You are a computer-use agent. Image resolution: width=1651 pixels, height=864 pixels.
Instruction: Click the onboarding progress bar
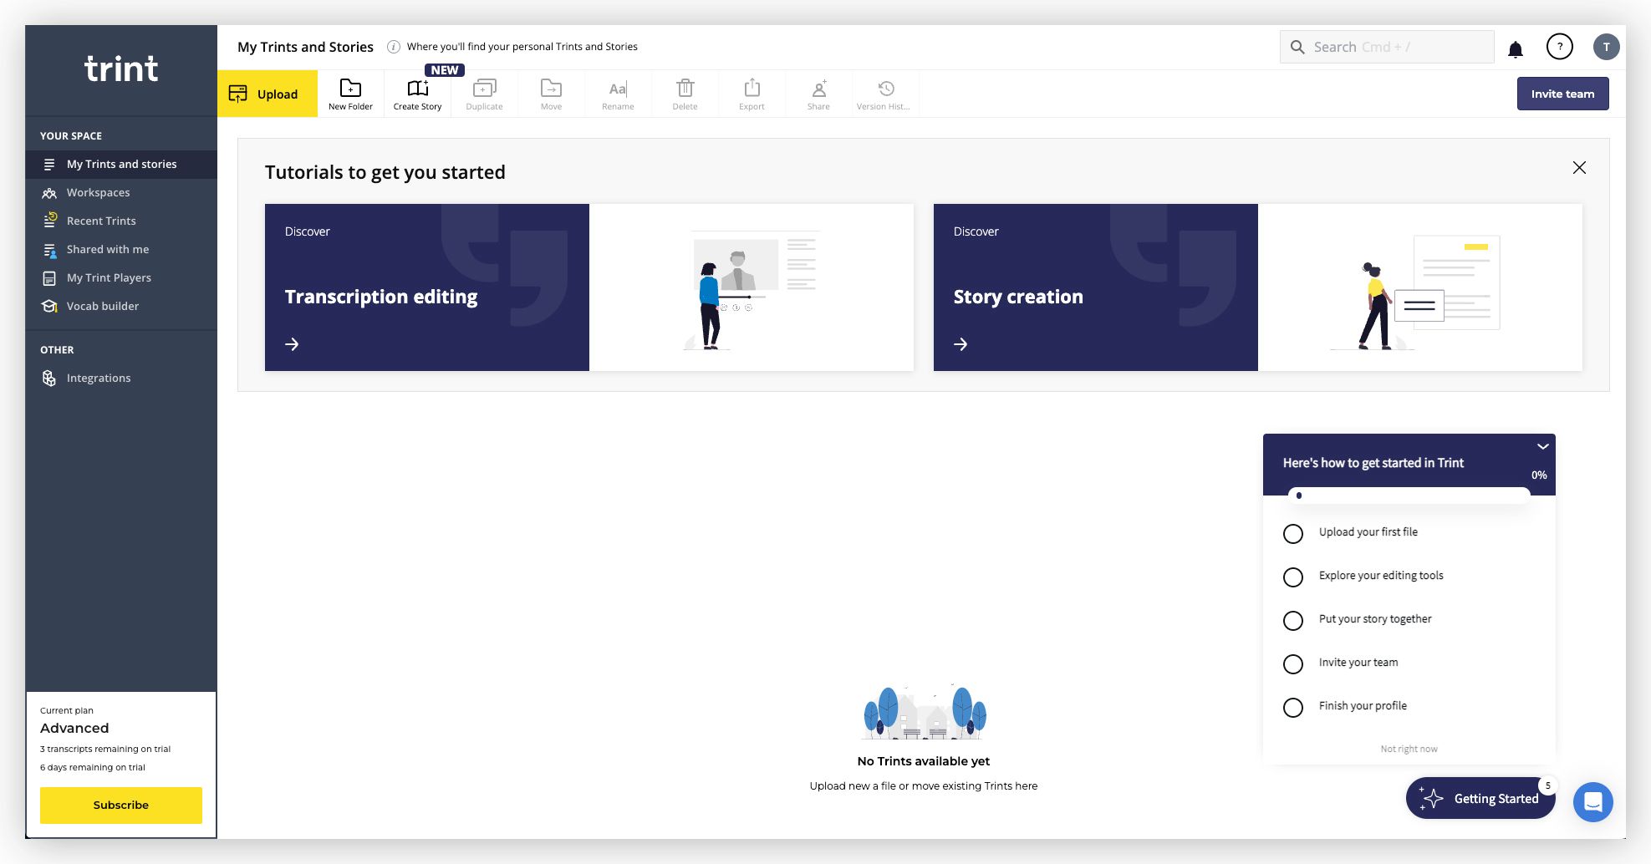[x=1409, y=496]
